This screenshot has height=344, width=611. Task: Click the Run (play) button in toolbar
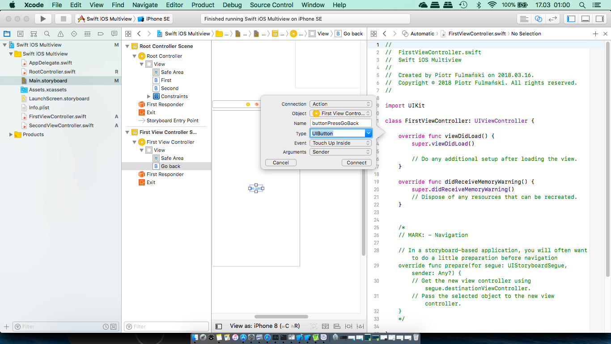tap(43, 19)
